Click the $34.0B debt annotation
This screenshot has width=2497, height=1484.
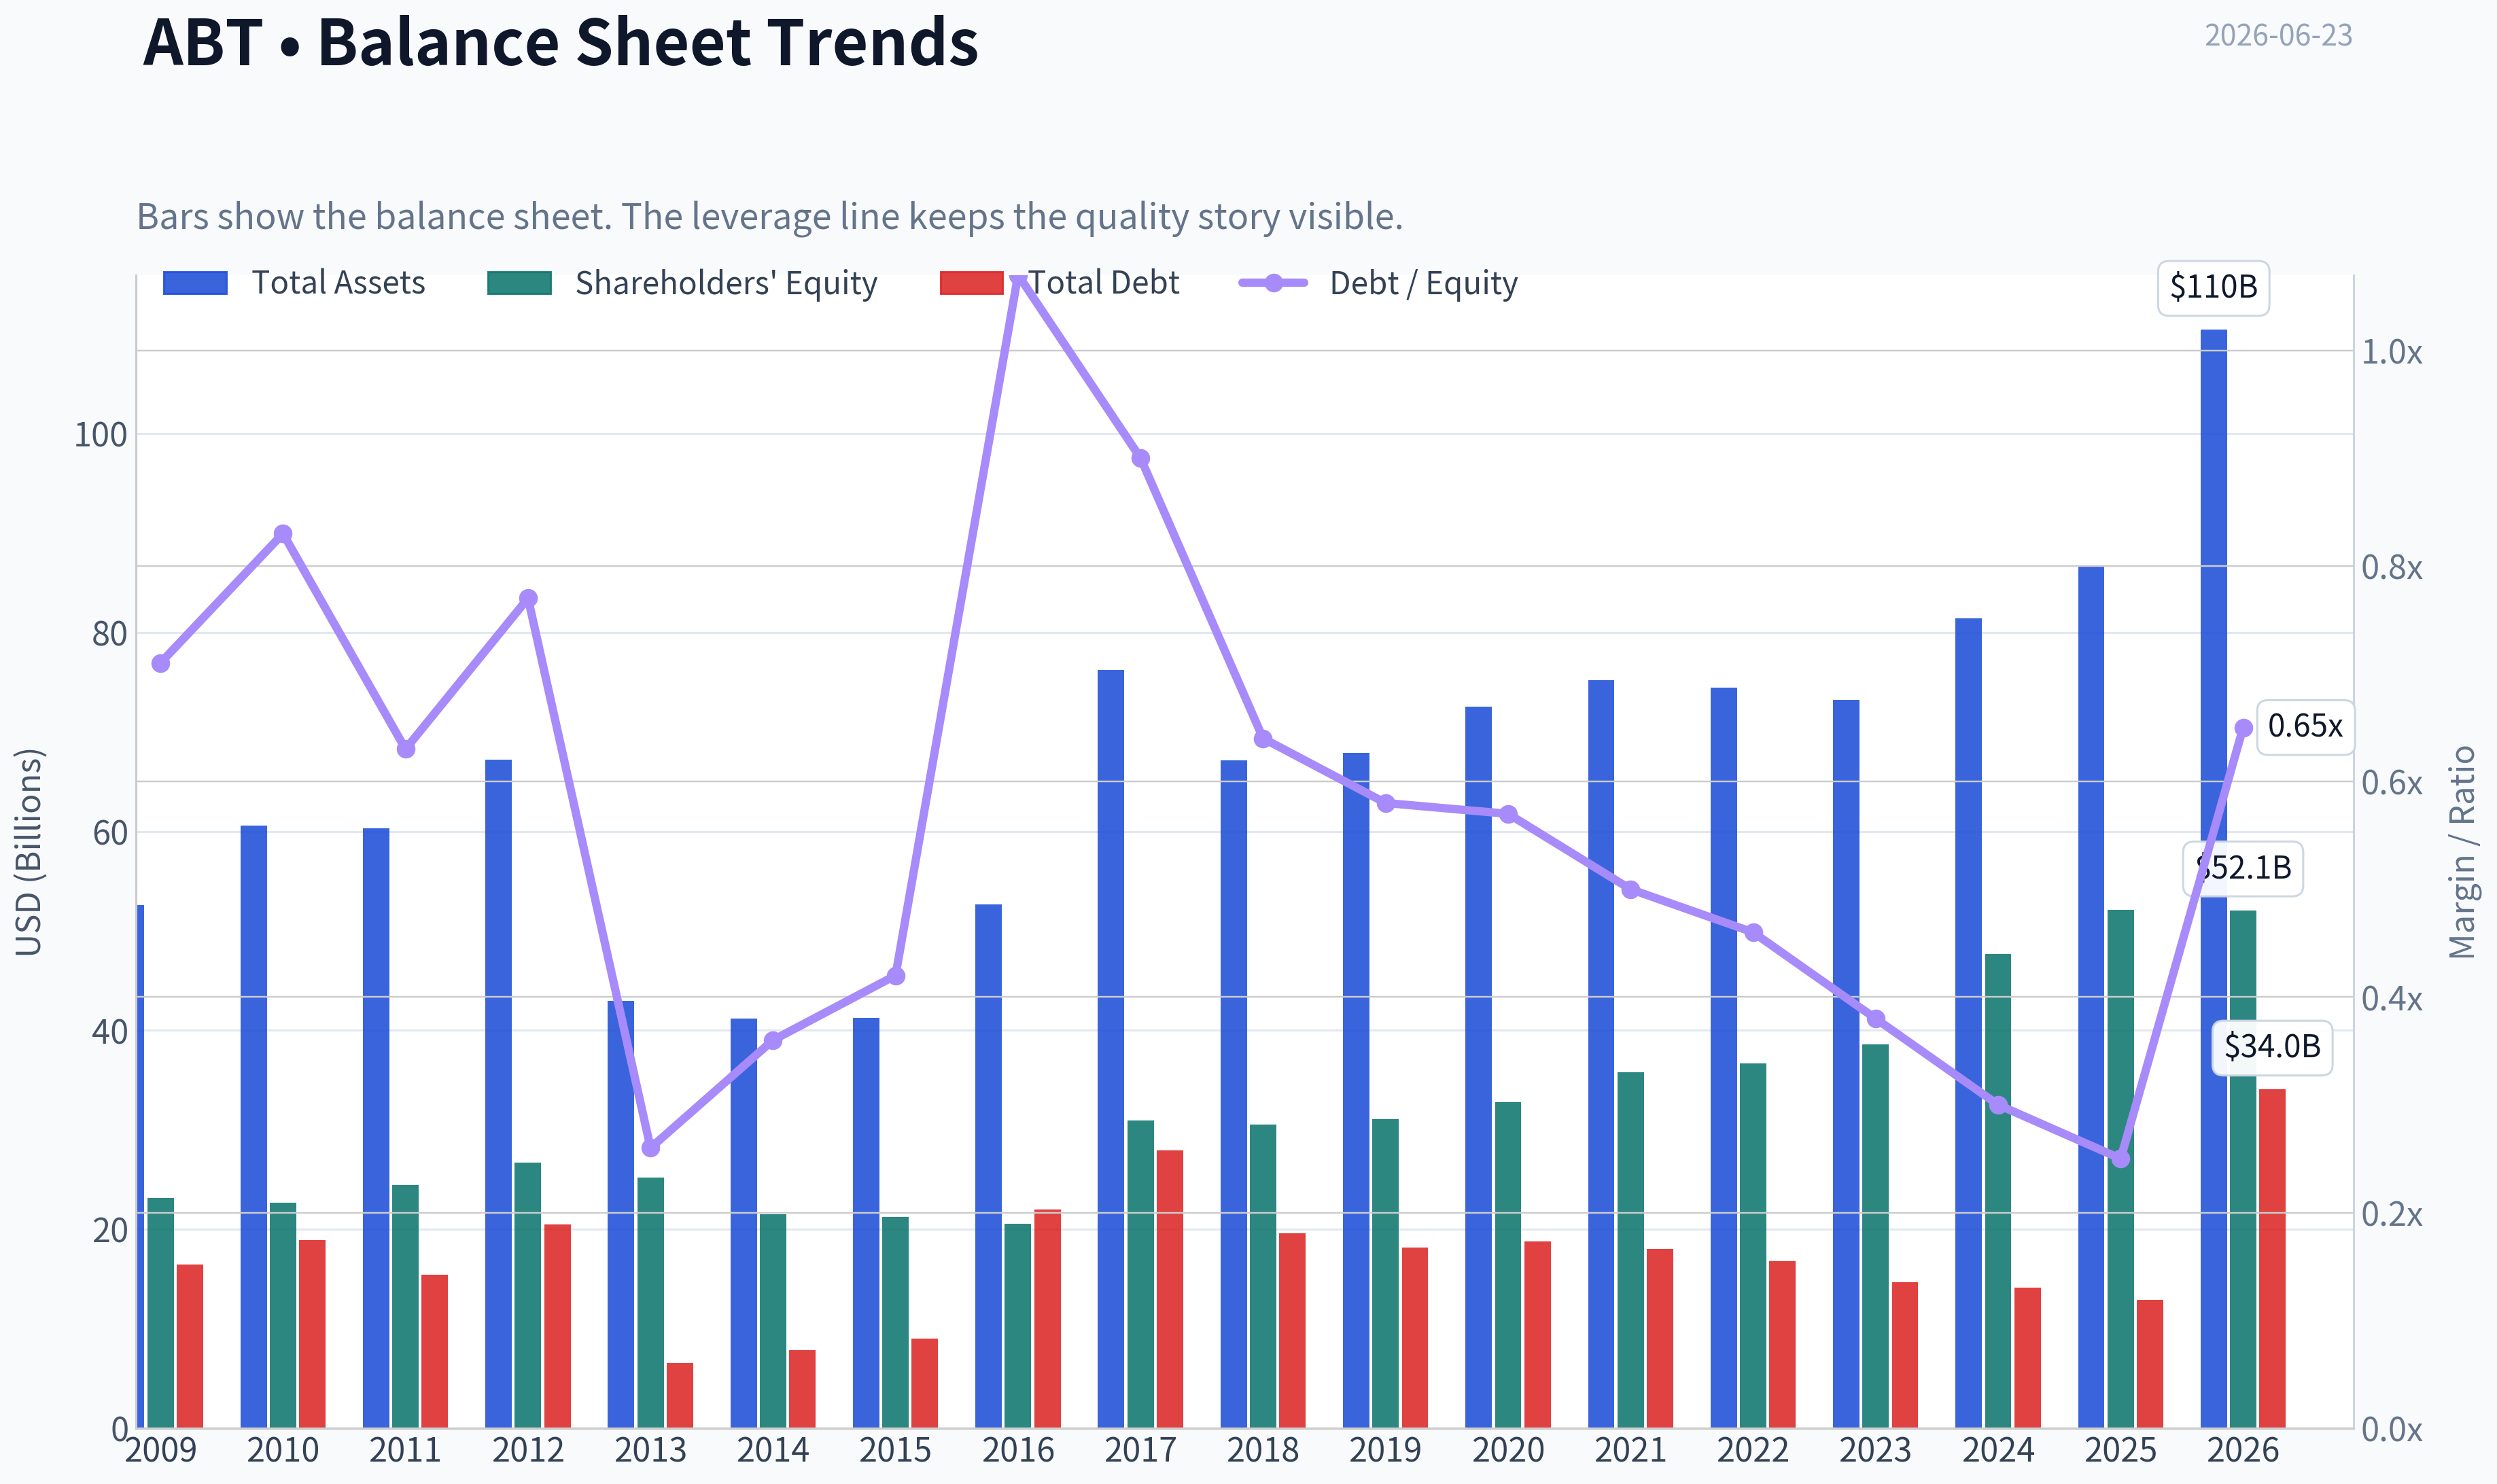tap(2272, 1047)
